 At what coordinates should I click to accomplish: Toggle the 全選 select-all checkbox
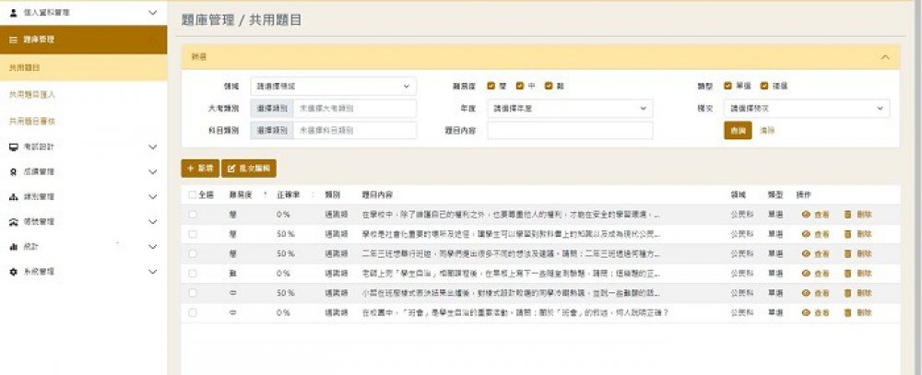click(x=192, y=195)
